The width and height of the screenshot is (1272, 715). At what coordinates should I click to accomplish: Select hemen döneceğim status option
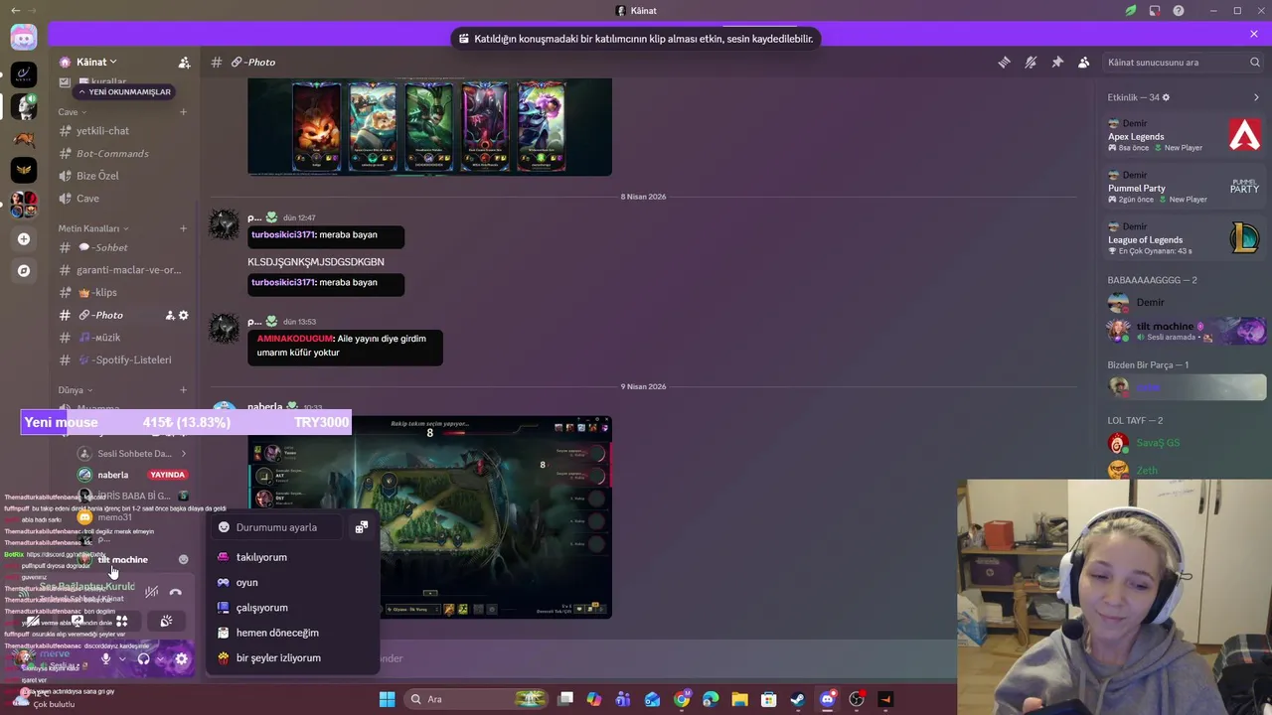click(292, 633)
